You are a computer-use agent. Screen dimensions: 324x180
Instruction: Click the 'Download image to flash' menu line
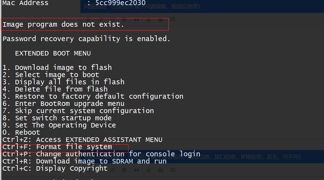(x=57, y=67)
